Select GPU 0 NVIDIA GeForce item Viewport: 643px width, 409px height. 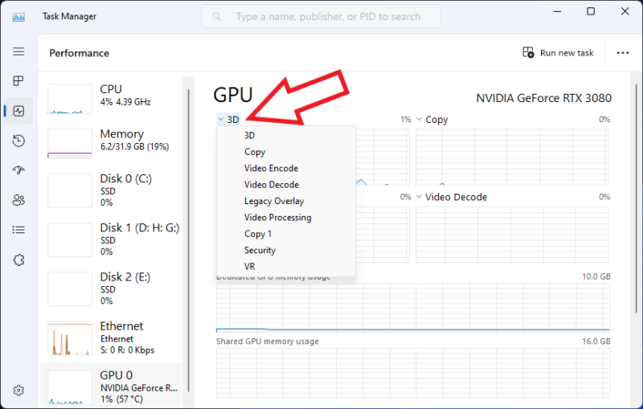111,386
